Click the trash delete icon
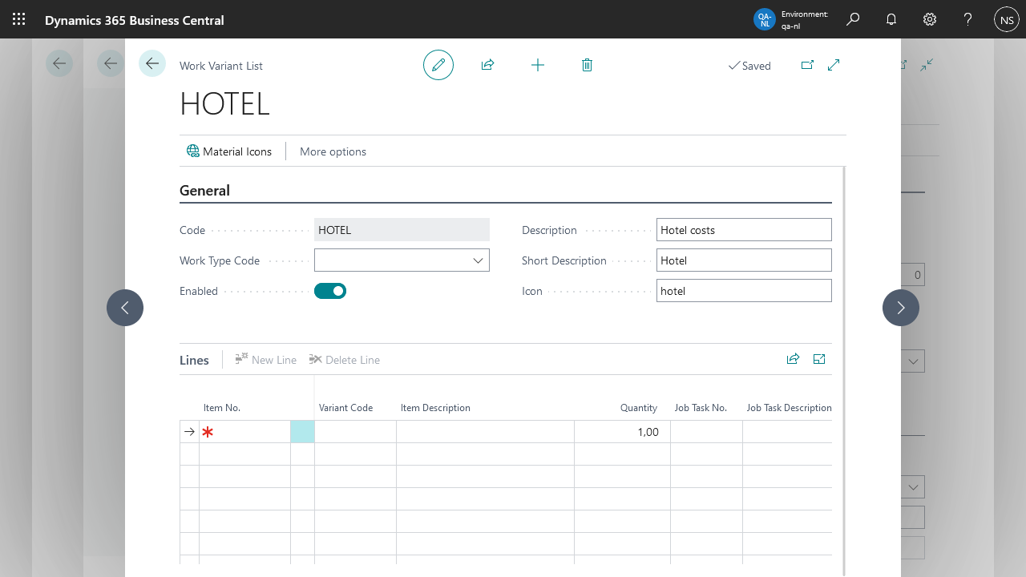The width and height of the screenshot is (1026, 577). pos(587,65)
